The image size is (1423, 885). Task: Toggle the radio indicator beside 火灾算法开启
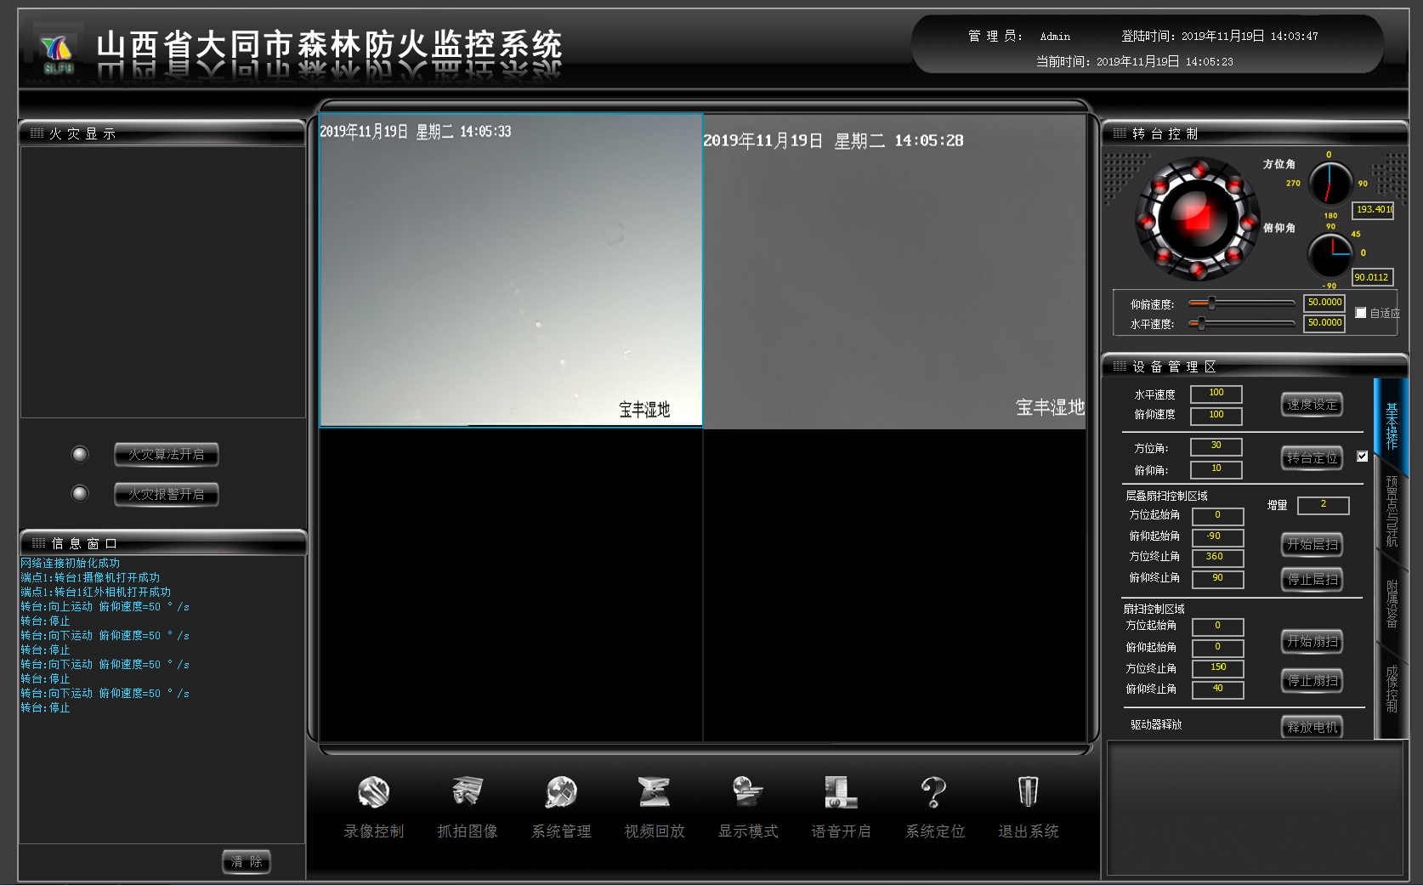point(80,455)
